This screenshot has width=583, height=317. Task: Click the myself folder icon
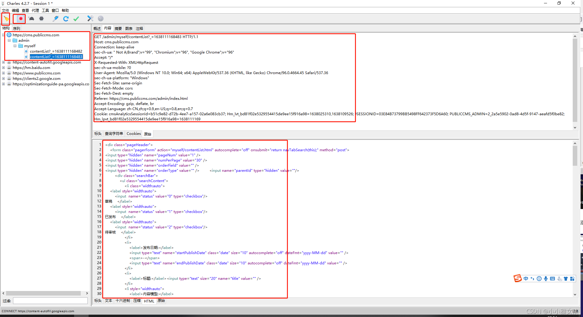[21, 46]
